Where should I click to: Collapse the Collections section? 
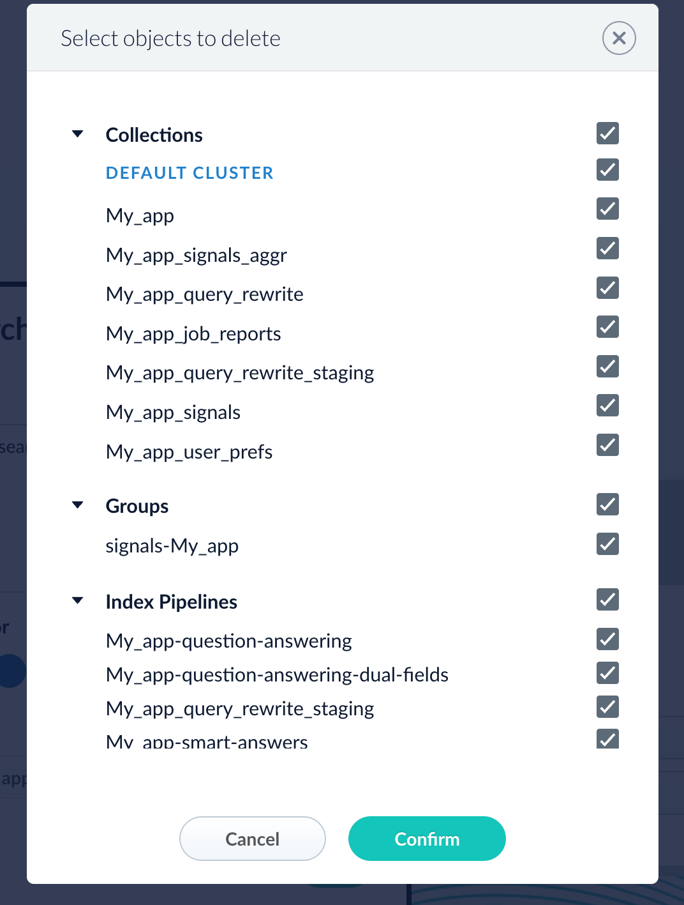pyautogui.click(x=78, y=134)
